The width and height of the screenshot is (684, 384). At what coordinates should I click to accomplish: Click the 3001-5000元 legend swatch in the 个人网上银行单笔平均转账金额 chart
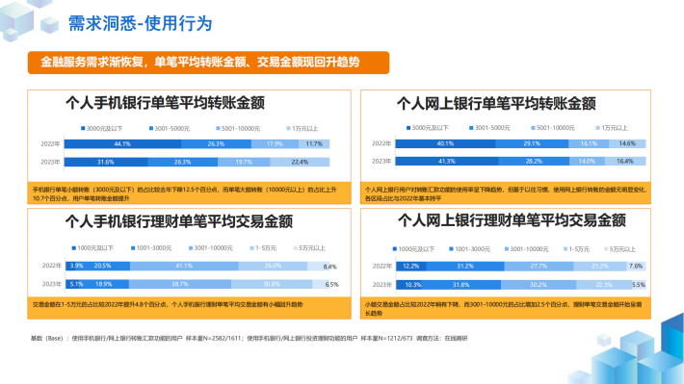[471, 128]
